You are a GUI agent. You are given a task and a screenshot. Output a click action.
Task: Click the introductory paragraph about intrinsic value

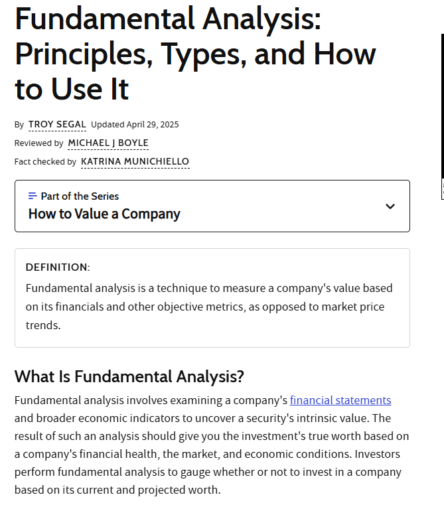pyautogui.click(x=212, y=445)
